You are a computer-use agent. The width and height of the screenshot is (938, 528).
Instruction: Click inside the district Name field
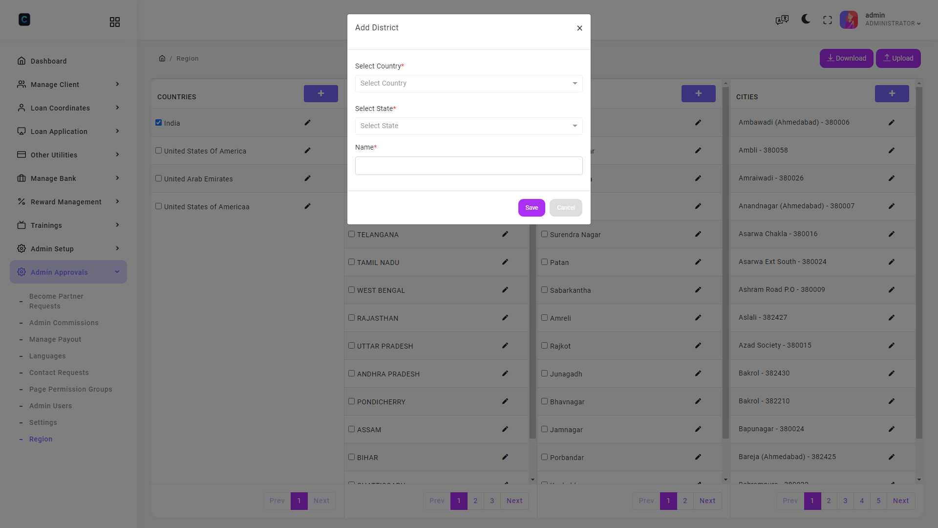pyautogui.click(x=469, y=166)
